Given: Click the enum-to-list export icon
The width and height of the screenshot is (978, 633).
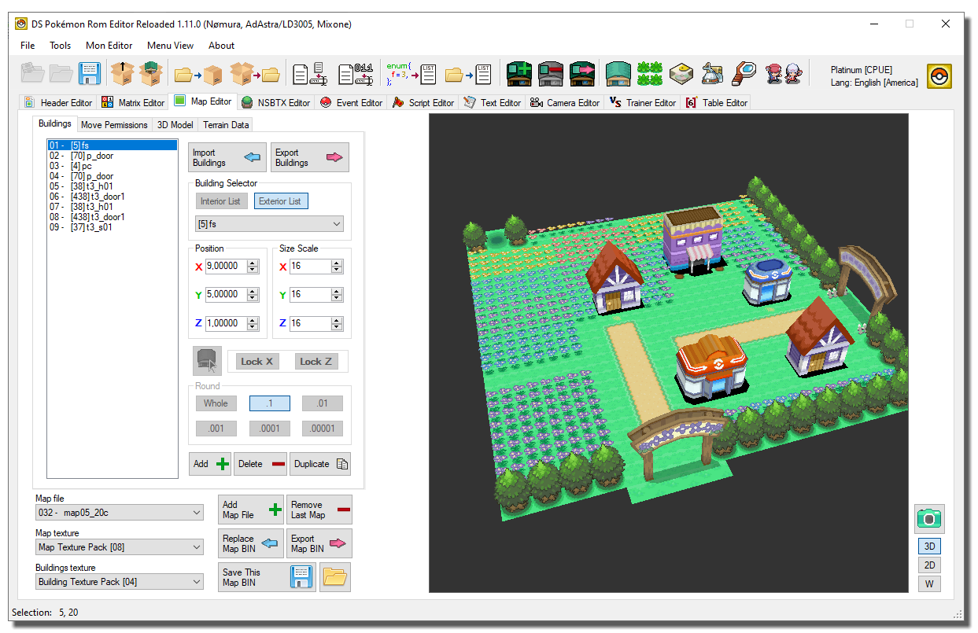Looking at the screenshot, I should [411, 75].
